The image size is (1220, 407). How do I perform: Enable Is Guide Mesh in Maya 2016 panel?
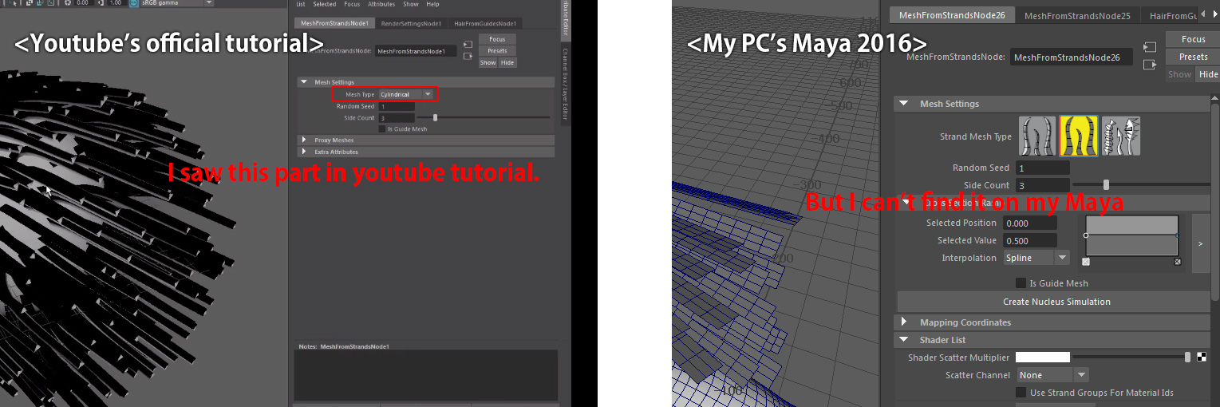pos(1021,283)
